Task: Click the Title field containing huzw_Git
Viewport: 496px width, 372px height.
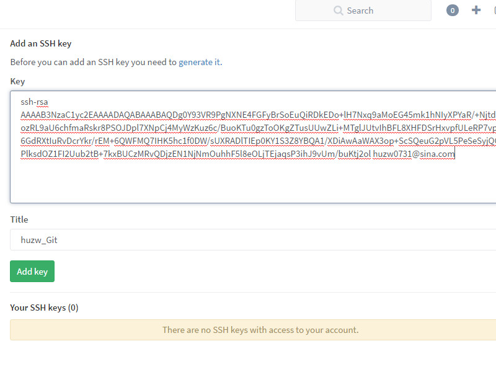Action: tap(248, 239)
